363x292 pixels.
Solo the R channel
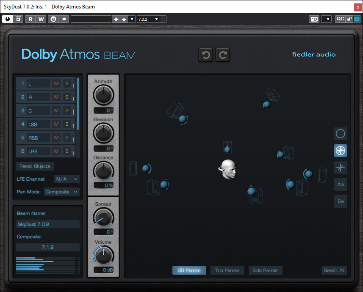(67, 97)
